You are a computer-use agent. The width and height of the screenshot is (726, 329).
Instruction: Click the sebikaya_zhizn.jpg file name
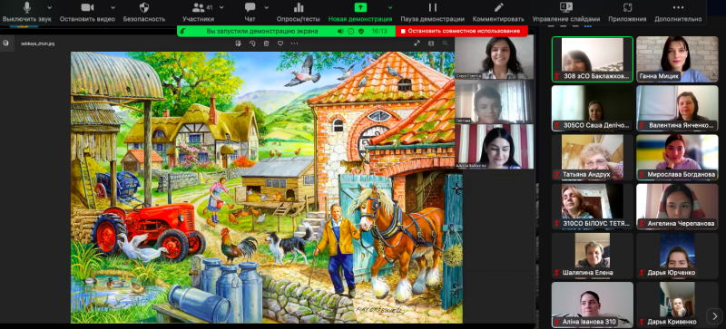pos(37,44)
